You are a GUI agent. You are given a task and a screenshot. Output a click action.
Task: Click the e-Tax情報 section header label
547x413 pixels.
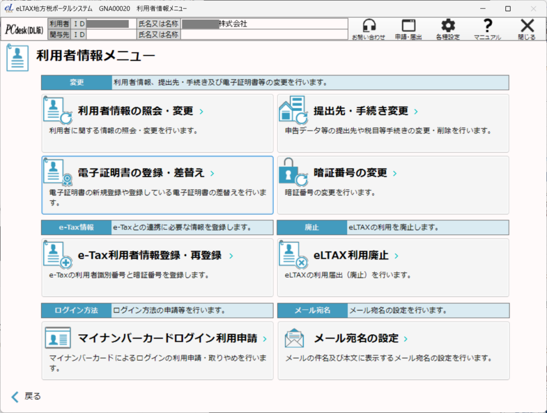pyautogui.click(x=76, y=227)
